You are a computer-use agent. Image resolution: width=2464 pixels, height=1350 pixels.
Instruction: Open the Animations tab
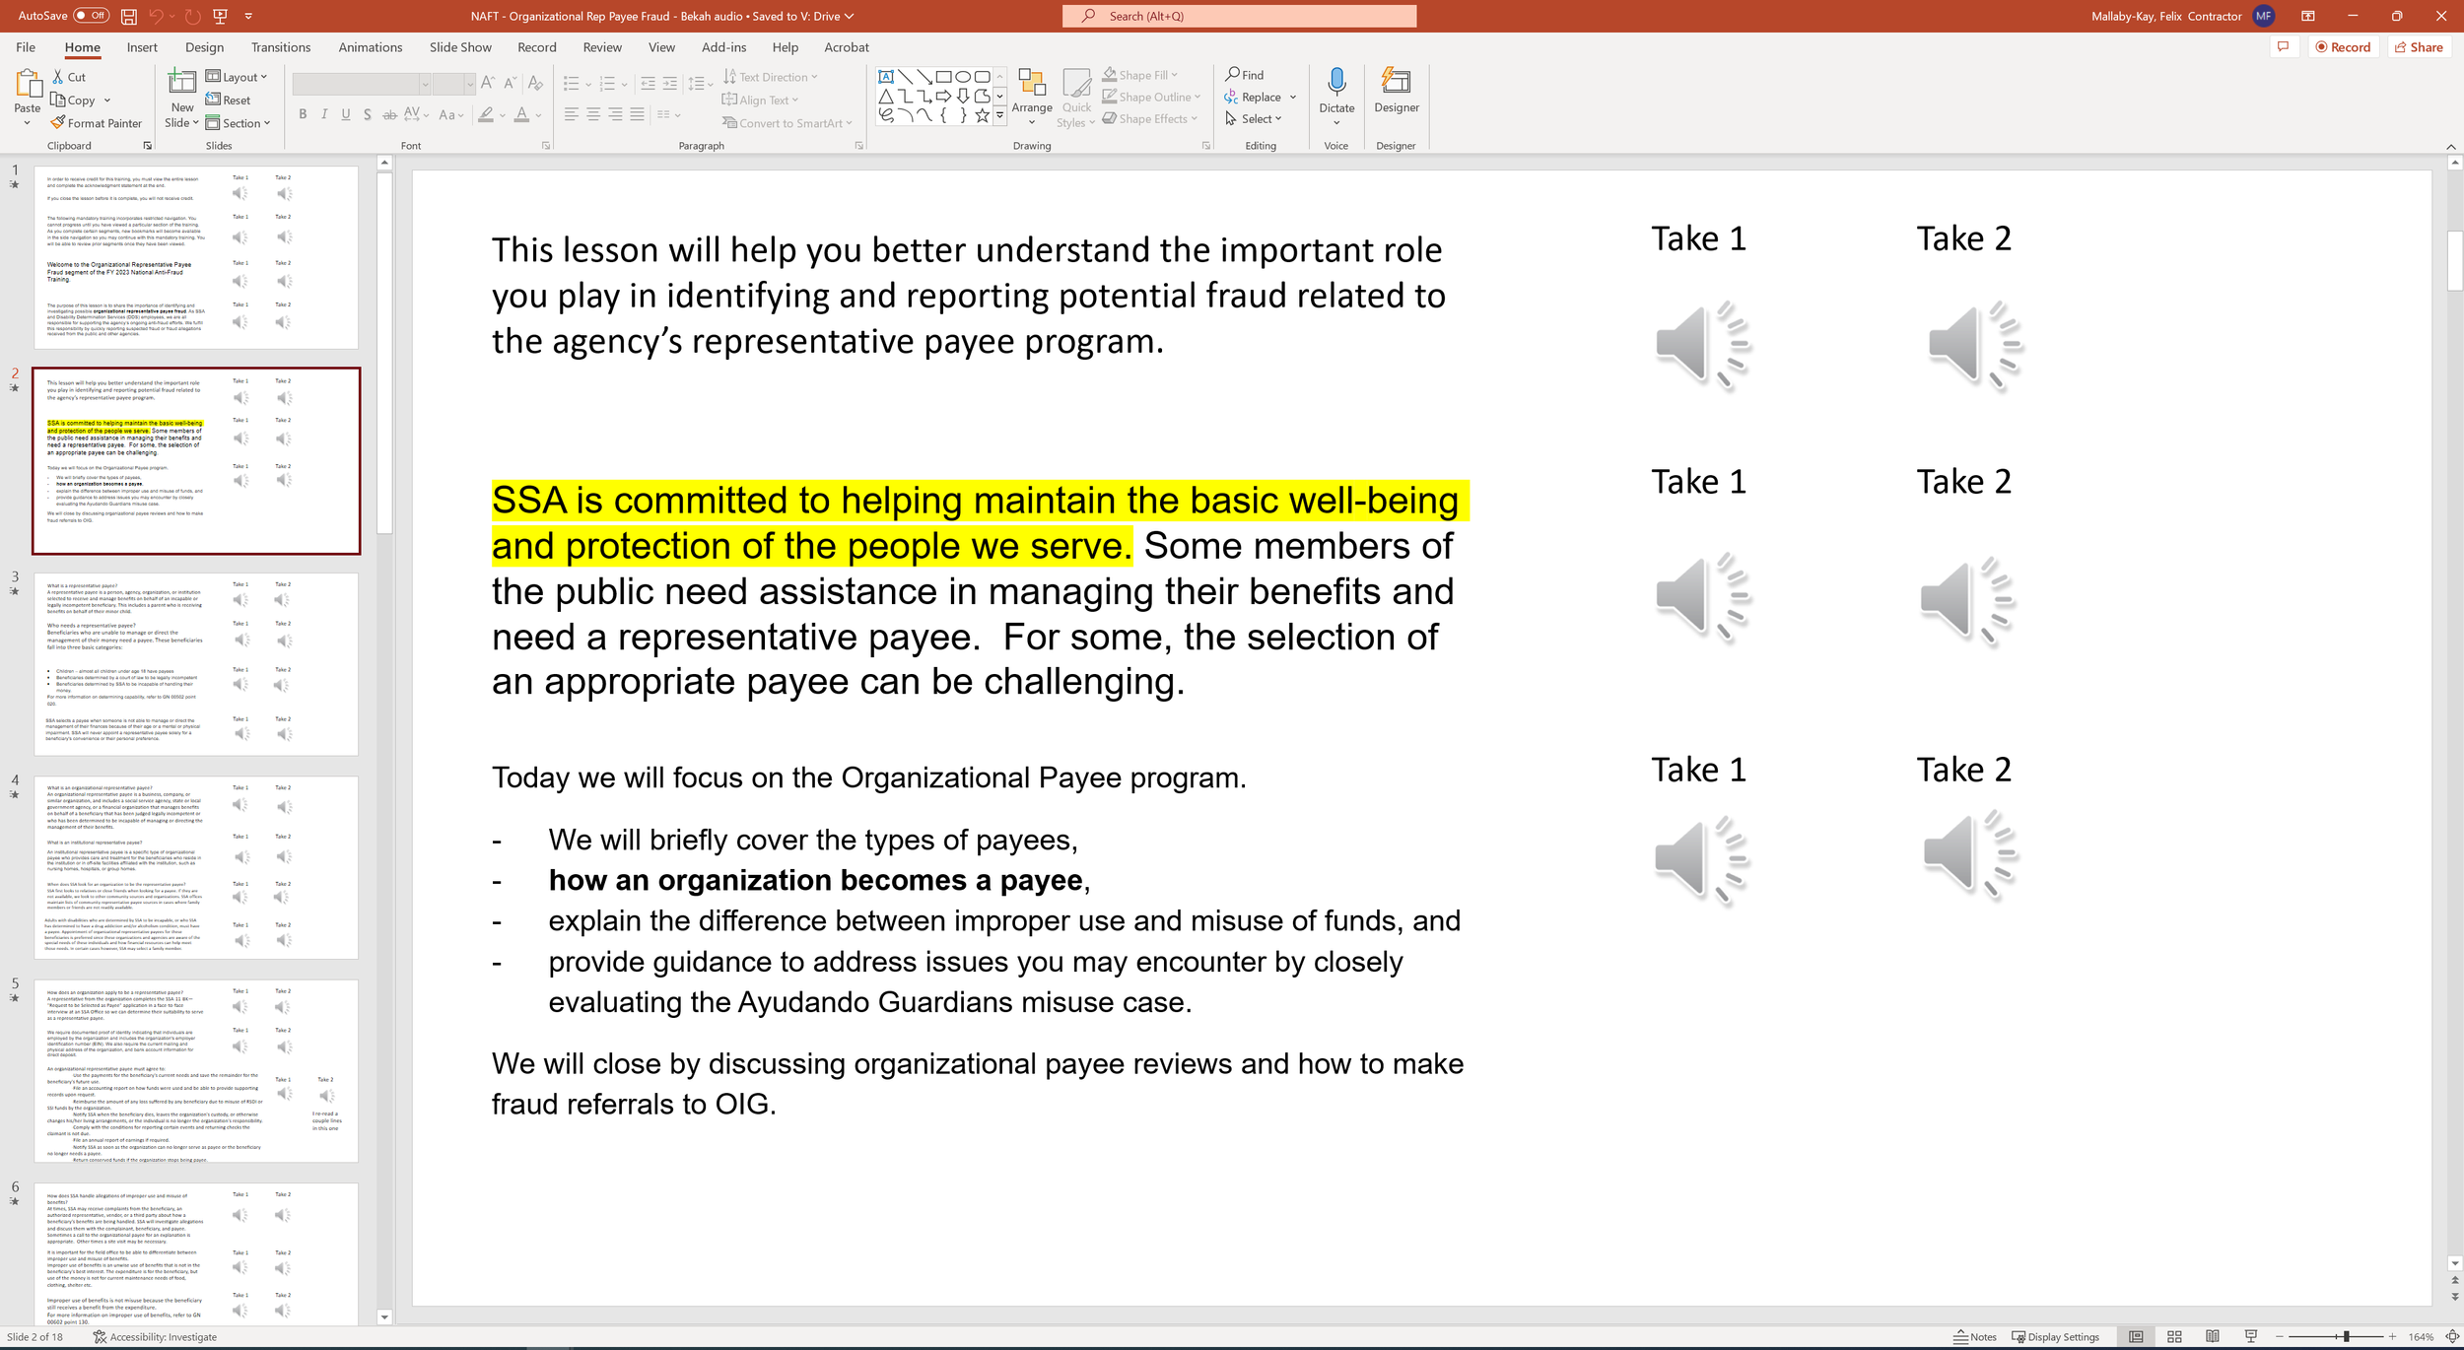coord(371,47)
